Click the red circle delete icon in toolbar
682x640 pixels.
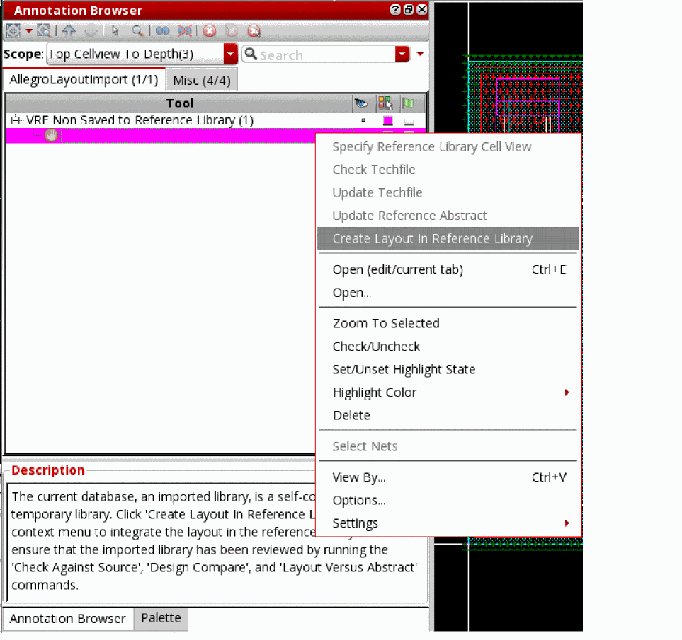(210, 31)
